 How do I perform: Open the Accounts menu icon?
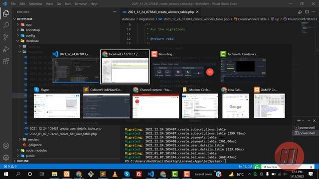tap(6, 146)
